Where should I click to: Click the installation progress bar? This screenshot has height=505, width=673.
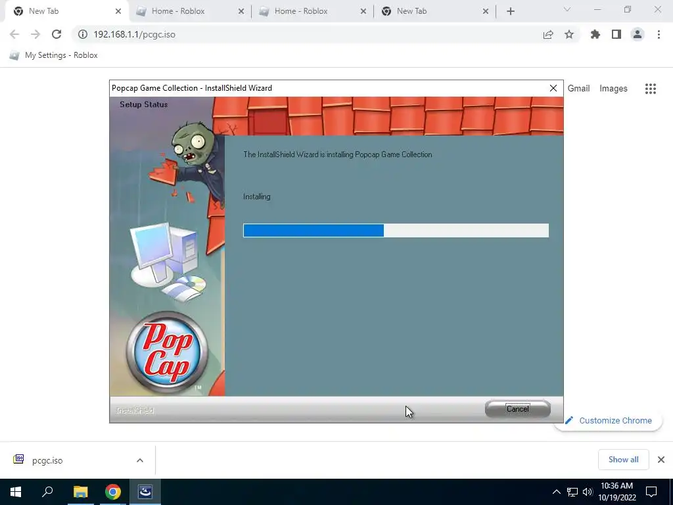396,230
